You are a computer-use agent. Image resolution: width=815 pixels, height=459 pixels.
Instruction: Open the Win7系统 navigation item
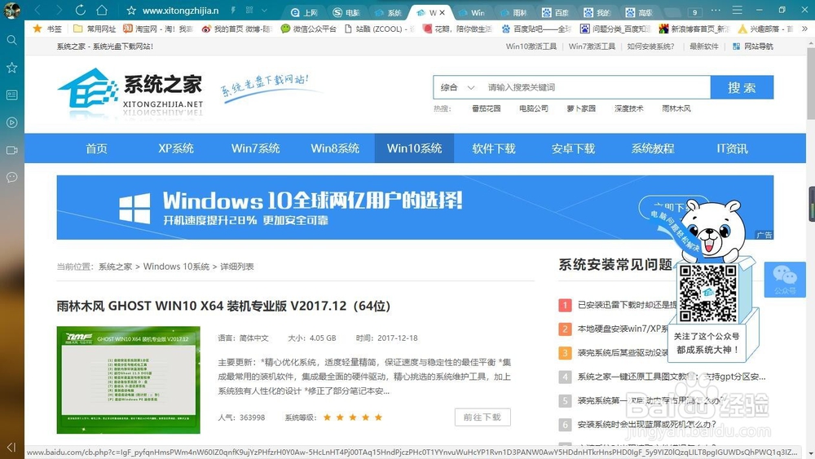[255, 148]
